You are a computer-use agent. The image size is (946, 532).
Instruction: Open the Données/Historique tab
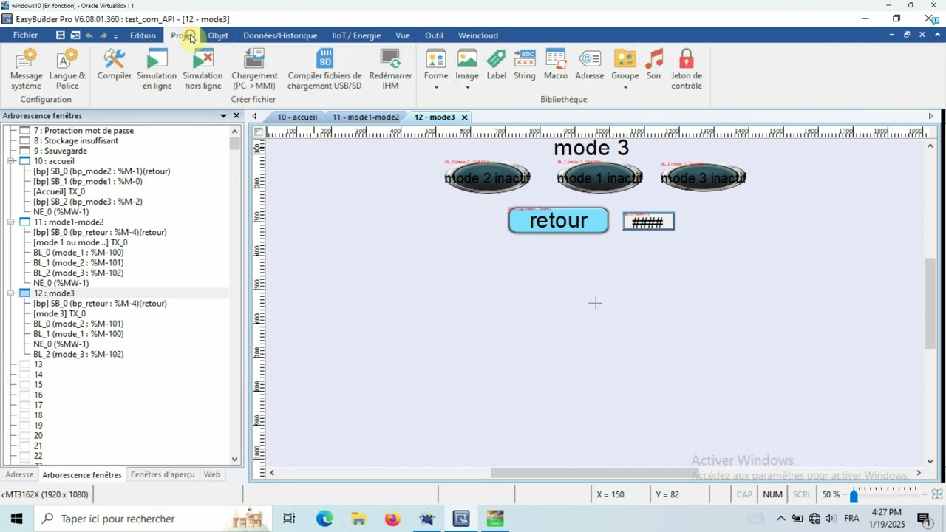click(x=280, y=35)
